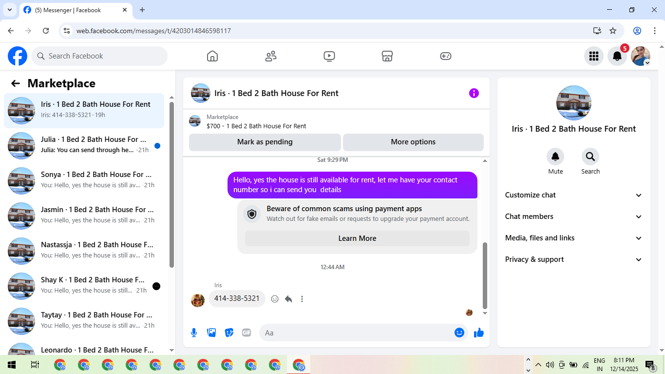Expand the Privacy & support section
The height and width of the screenshot is (374, 665).
pyautogui.click(x=574, y=259)
